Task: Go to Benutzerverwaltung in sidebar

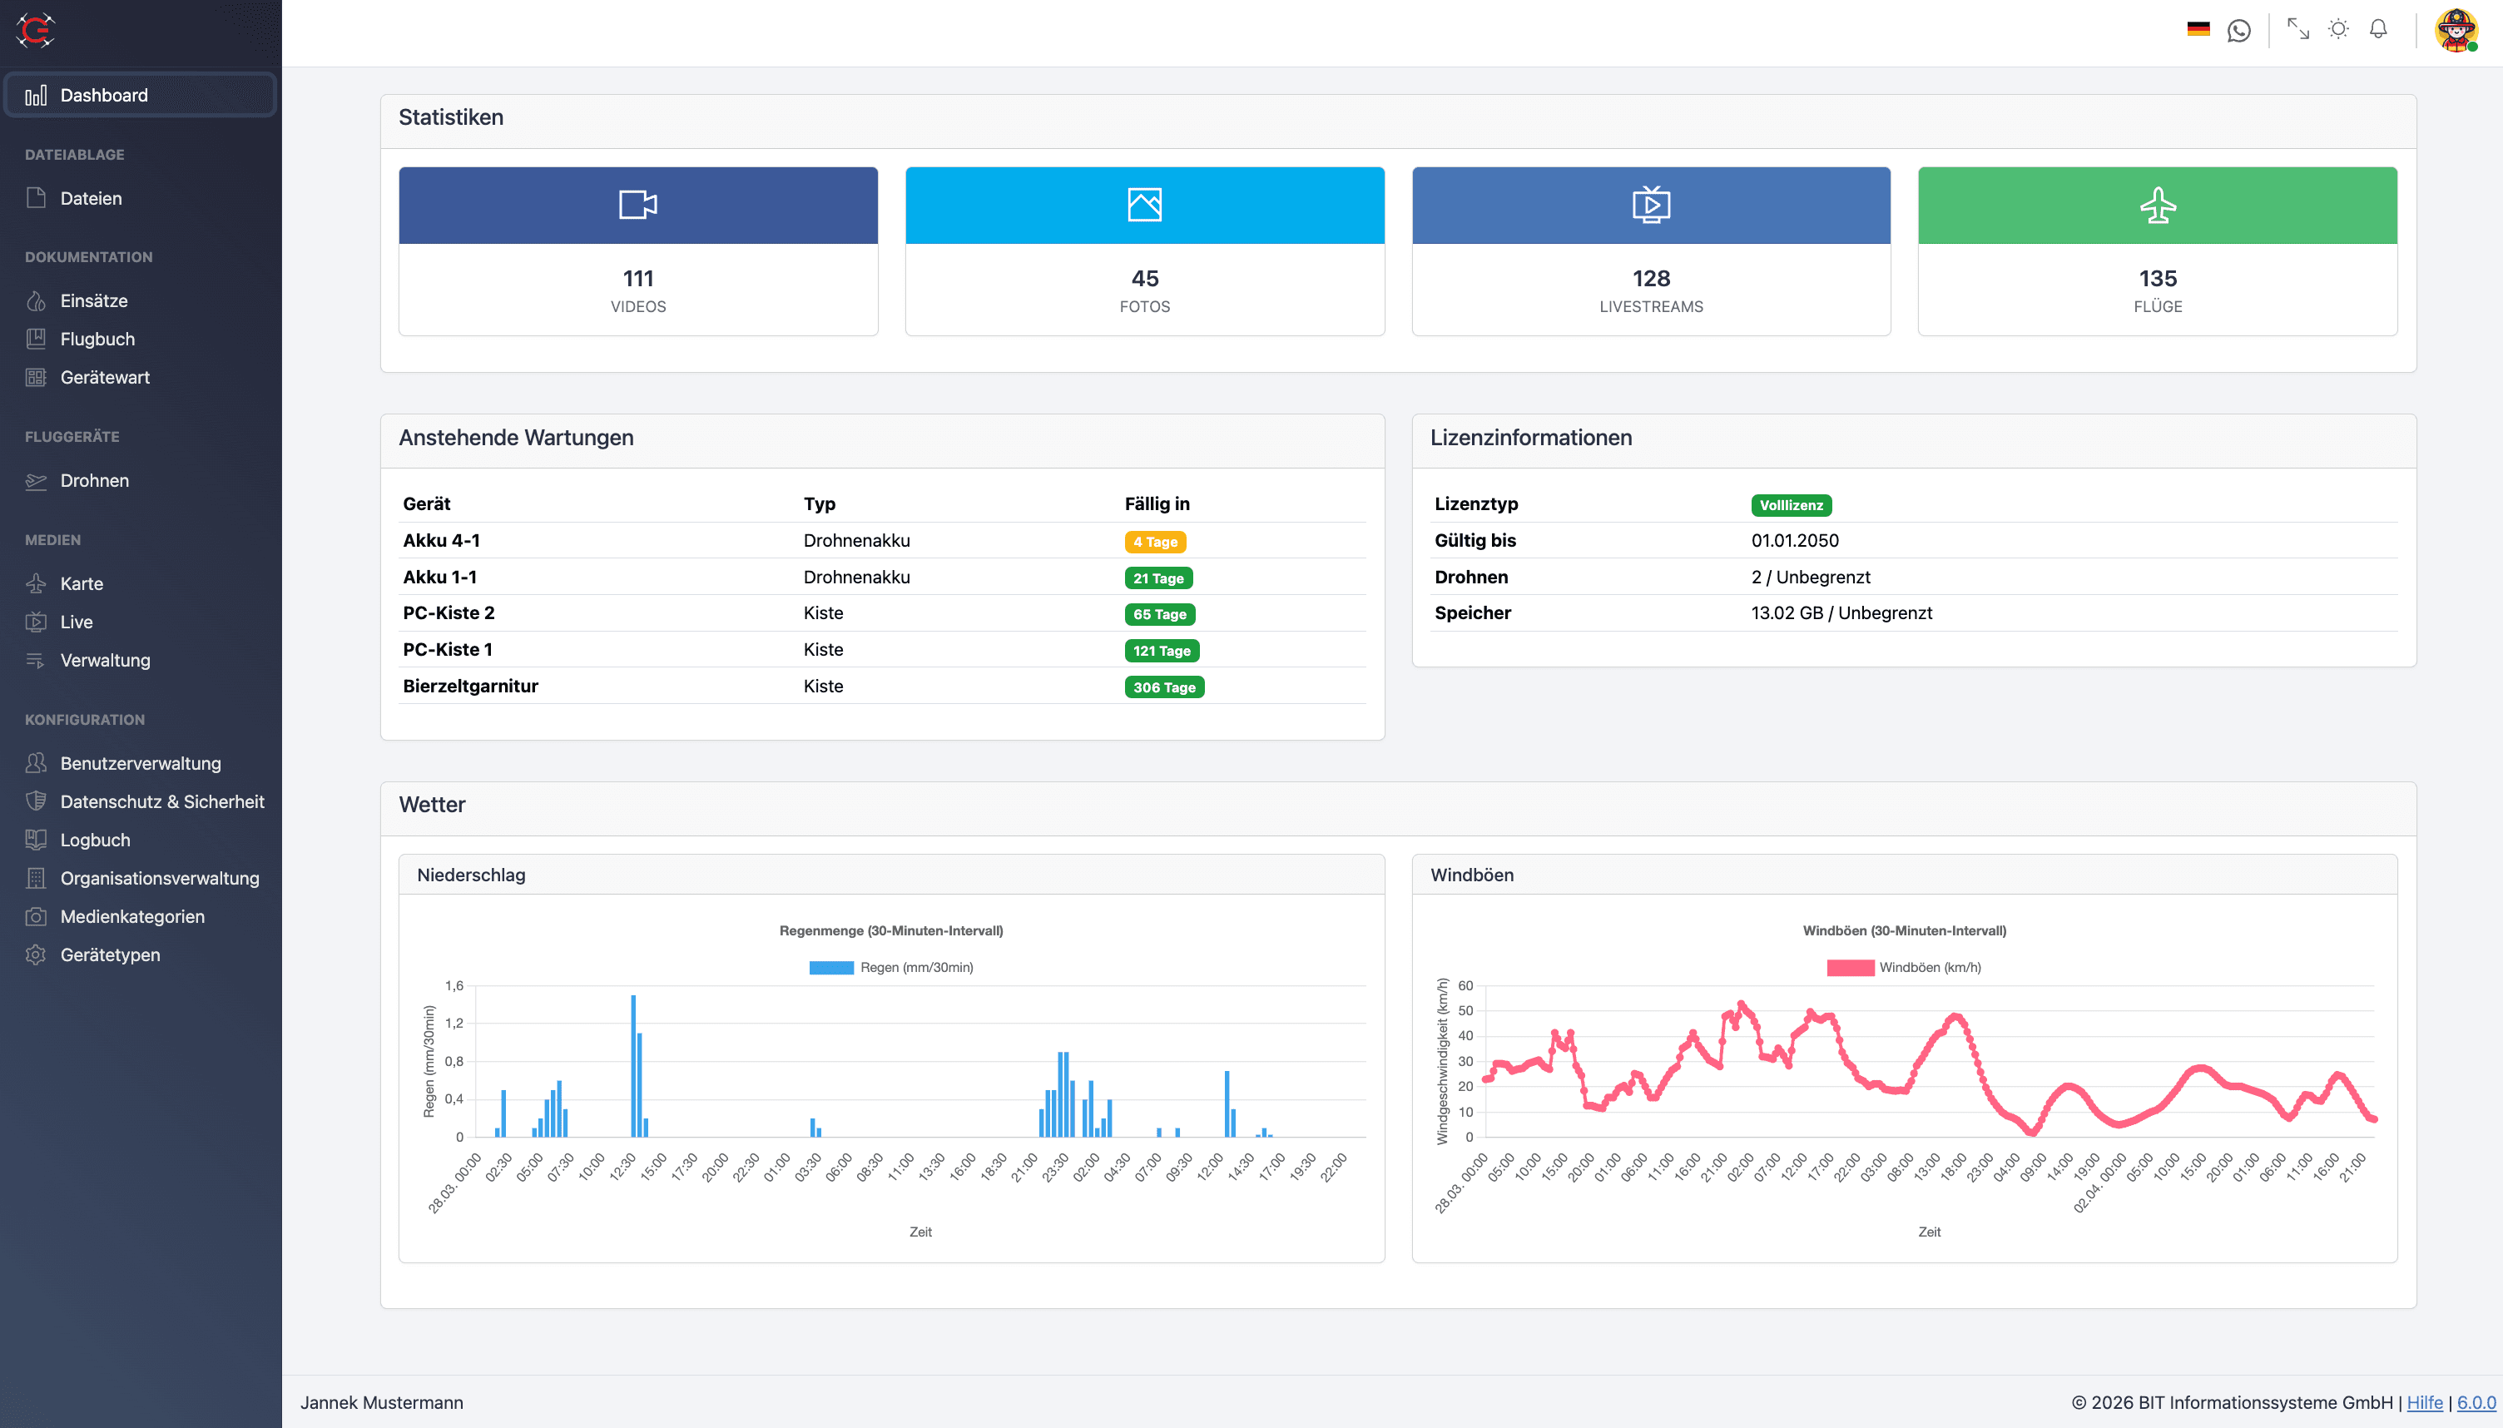Action: pos(140,763)
